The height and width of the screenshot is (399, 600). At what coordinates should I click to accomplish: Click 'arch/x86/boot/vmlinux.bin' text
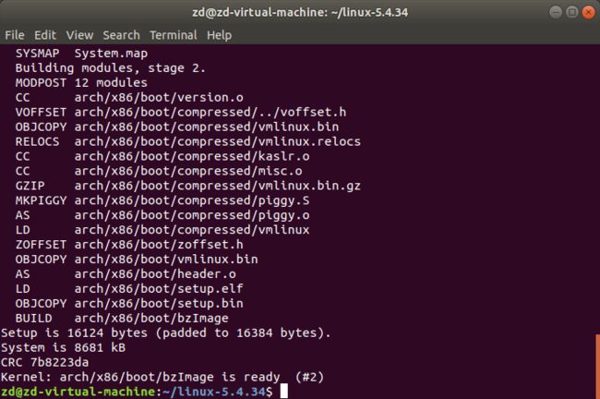click(x=166, y=260)
